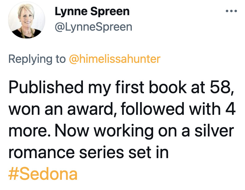This screenshot has height=190, width=245.
Task: Click the word "silver" in the tweet
Action: (x=214, y=131)
